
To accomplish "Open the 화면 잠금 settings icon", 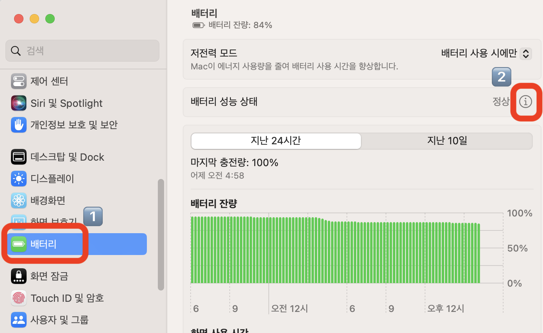I will 18,276.
